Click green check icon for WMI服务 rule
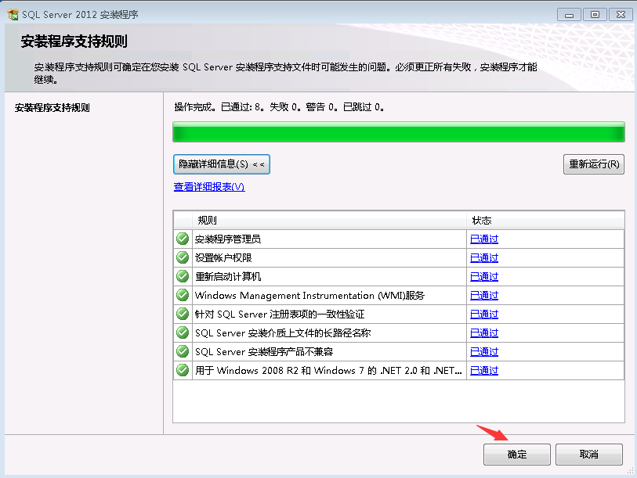 (183, 295)
